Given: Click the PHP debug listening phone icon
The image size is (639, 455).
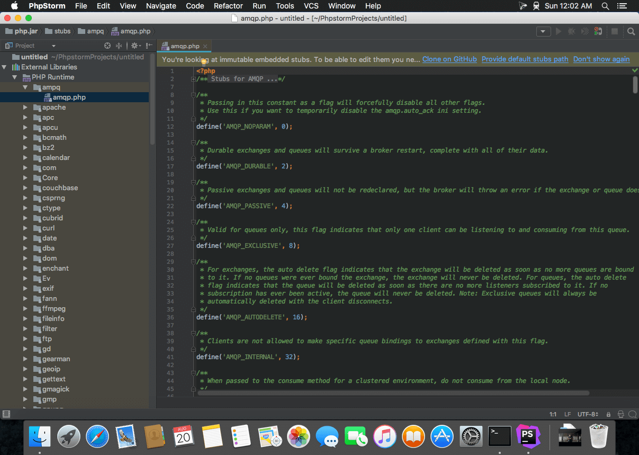Looking at the screenshot, I should (x=598, y=32).
